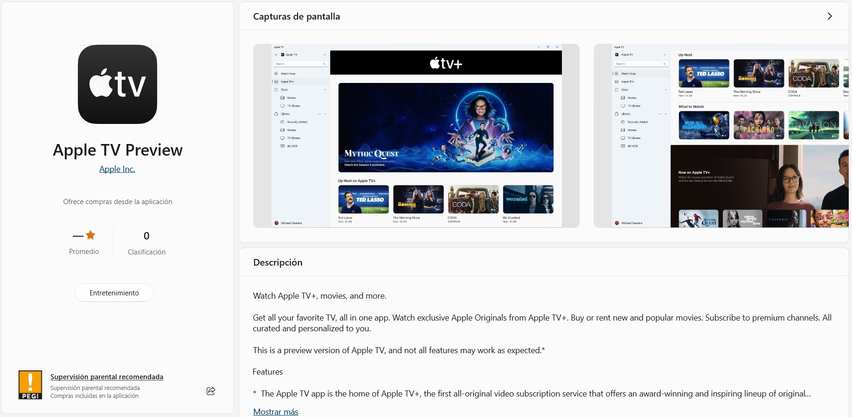The height and width of the screenshot is (417, 852).
Task: Share this app using the share icon
Action: click(211, 391)
